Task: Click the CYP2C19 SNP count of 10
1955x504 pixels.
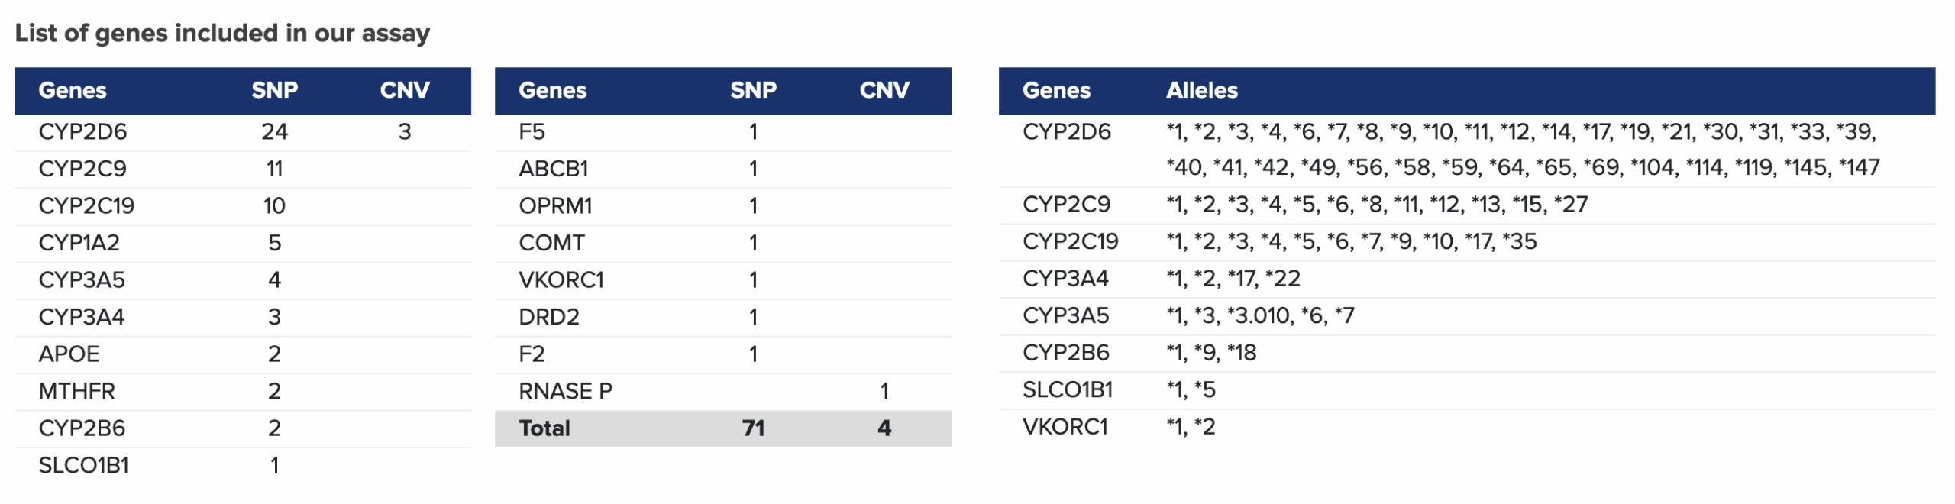Action: 274,206
